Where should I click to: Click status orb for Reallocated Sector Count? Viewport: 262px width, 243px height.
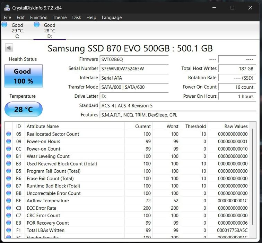[x=9, y=134]
